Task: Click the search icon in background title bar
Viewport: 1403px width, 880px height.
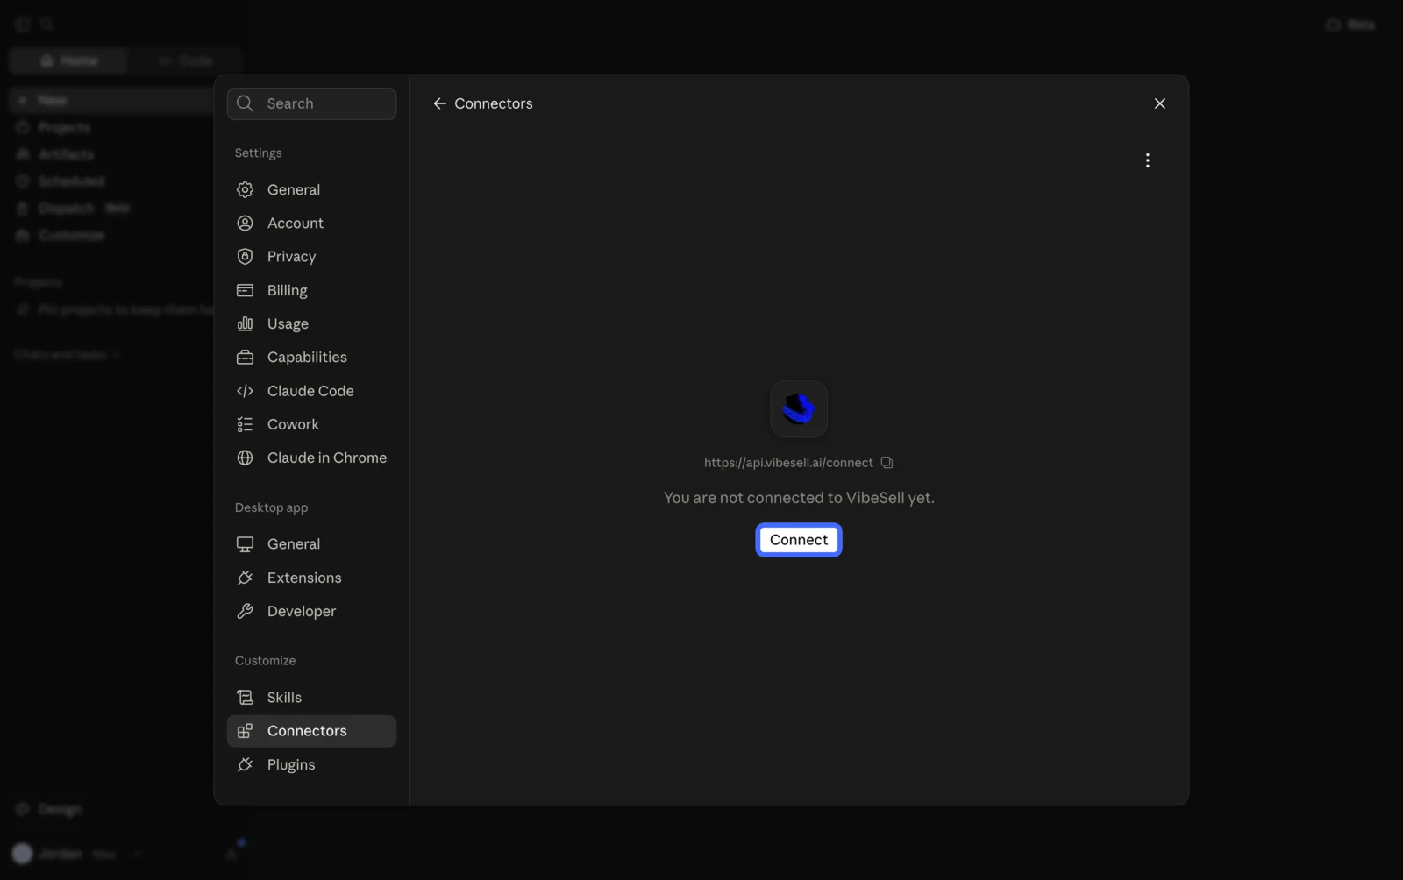Action: 47,25
